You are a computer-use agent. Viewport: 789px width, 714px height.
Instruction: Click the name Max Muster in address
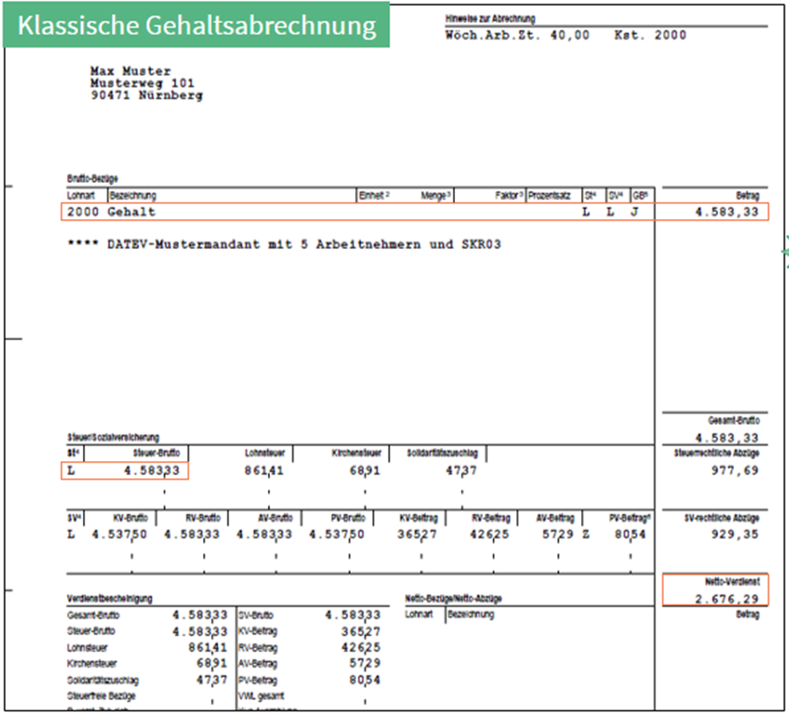tap(130, 71)
